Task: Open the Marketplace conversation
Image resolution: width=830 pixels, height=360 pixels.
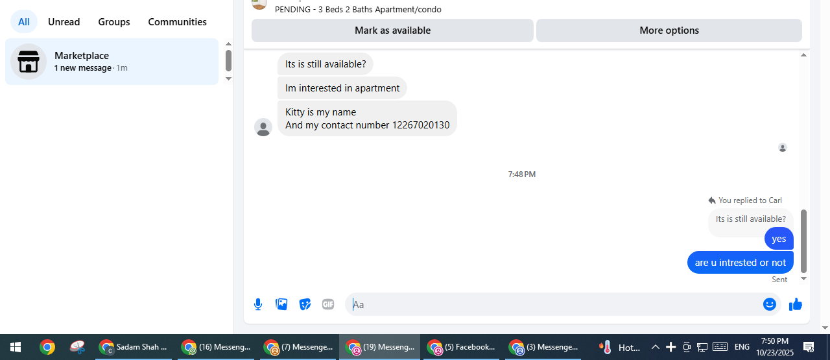Action: click(112, 62)
